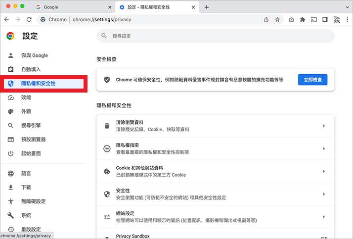This screenshot has height=239, width=353.
Task: Click the speedometer icon for 效能
Action: (x=10, y=97)
